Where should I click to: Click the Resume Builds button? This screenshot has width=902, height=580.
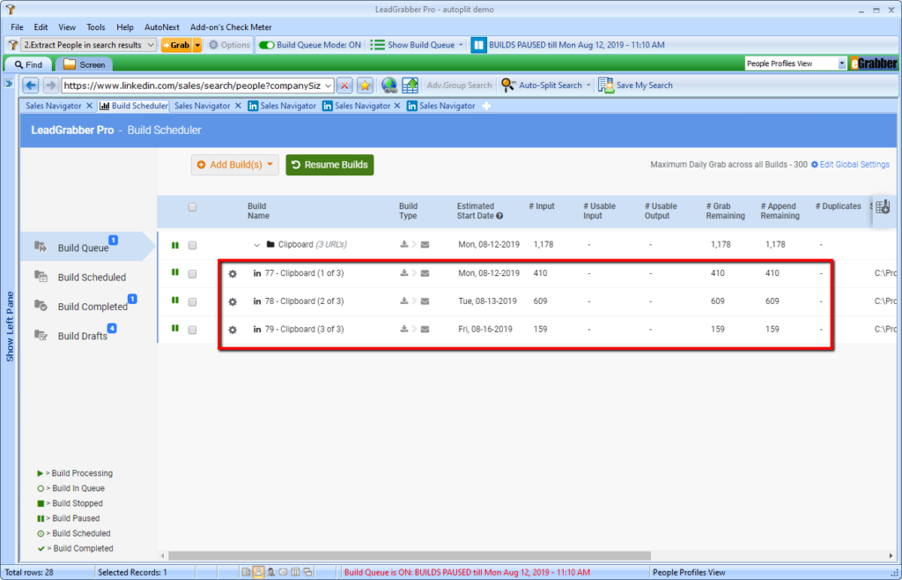click(x=329, y=165)
